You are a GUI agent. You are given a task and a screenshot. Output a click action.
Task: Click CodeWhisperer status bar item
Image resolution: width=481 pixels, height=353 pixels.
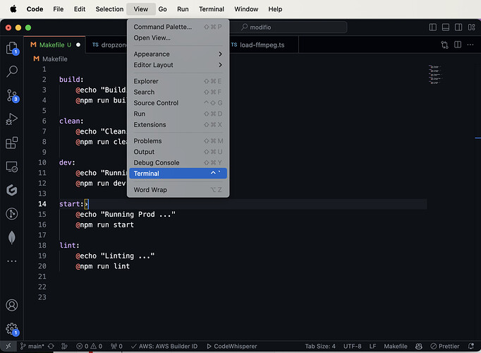(x=231, y=346)
